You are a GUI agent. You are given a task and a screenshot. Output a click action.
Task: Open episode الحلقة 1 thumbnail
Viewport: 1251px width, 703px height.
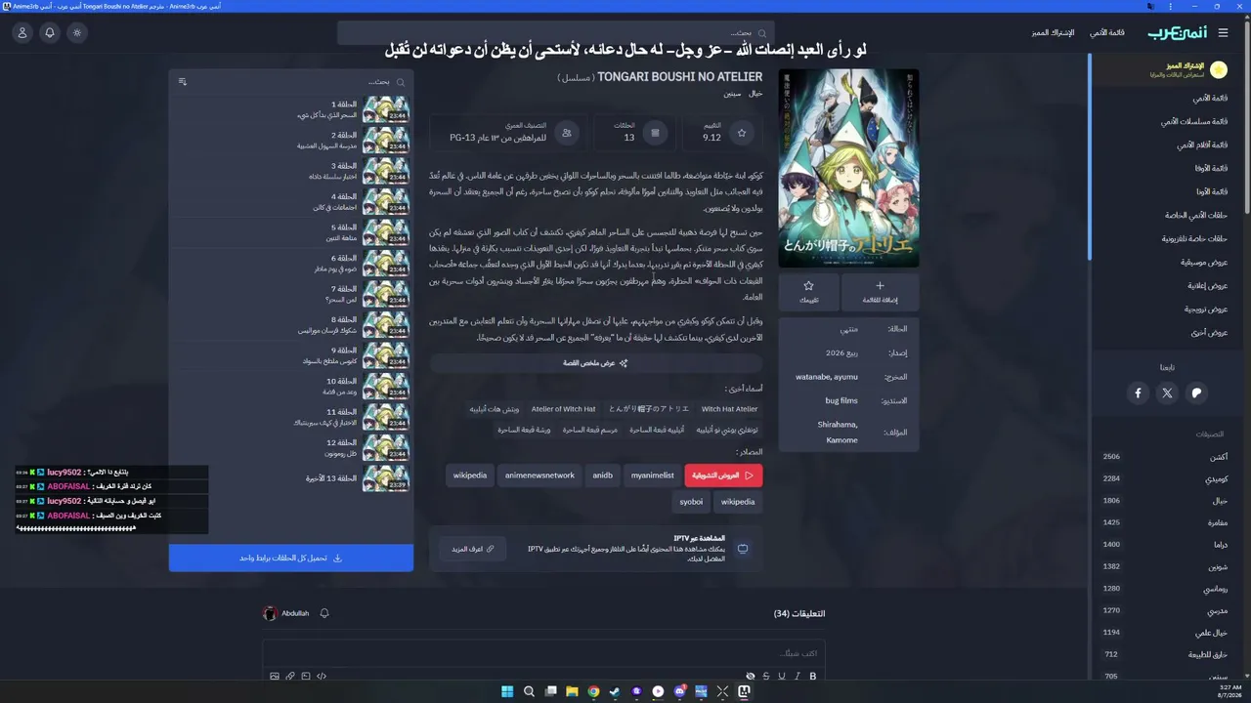coord(385,109)
